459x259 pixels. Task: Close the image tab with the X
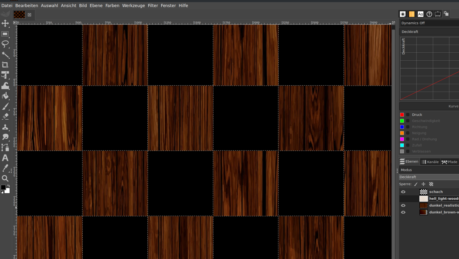(29, 15)
